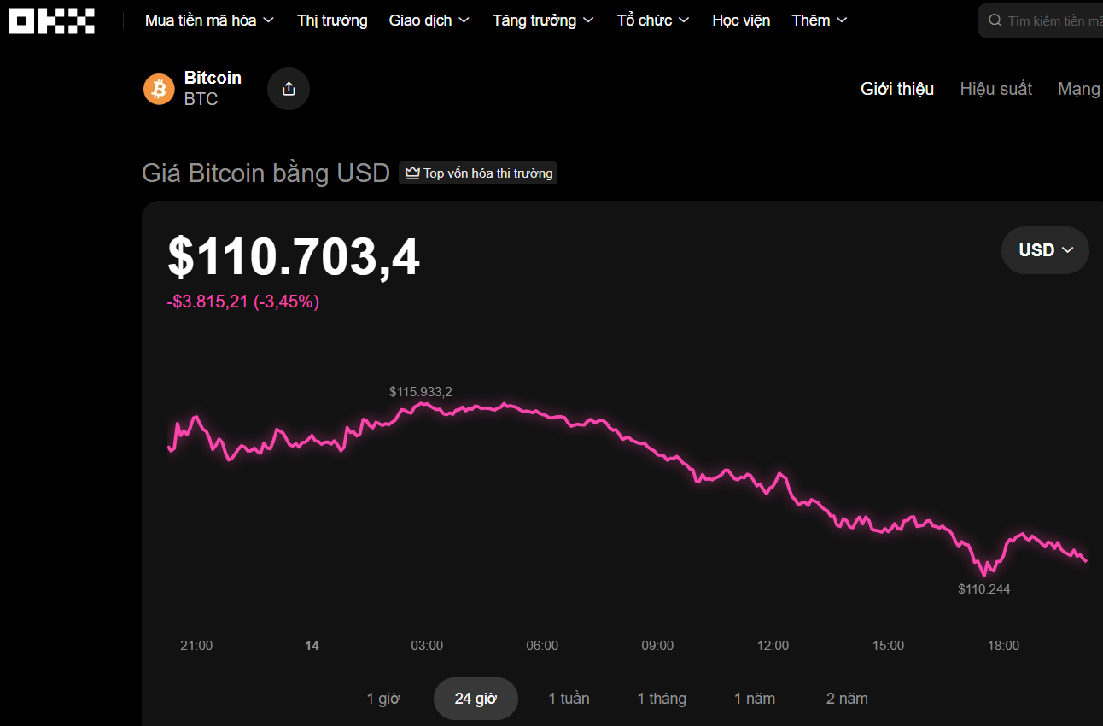Click the $110.244 low point on chart
The image size is (1103, 726).
(986, 572)
